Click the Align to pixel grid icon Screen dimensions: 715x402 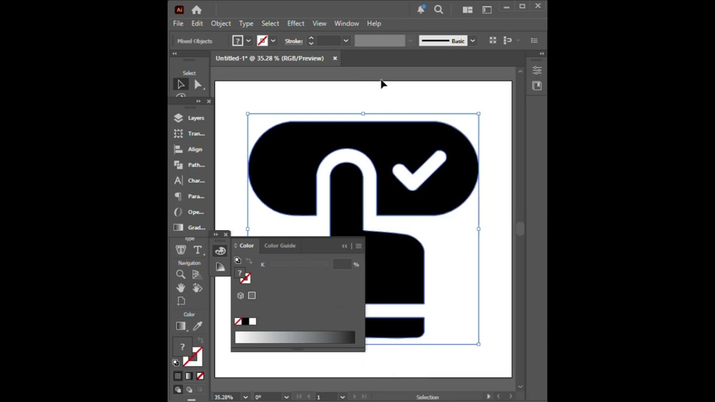(x=492, y=40)
